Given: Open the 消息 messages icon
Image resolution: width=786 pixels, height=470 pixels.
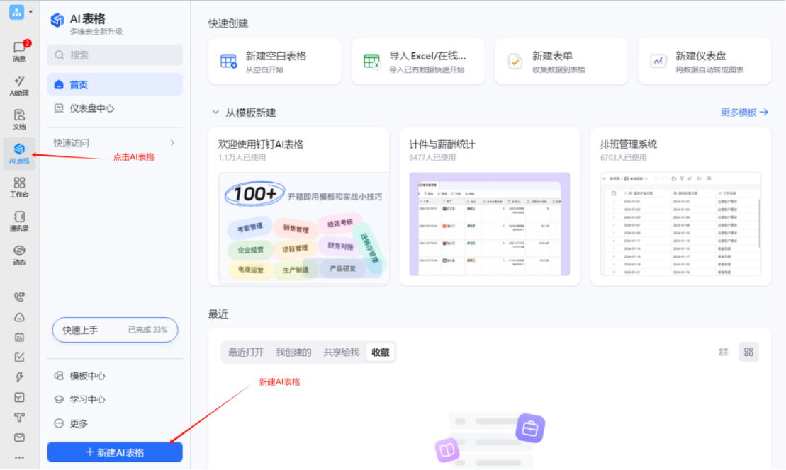Looking at the screenshot, I should (20, 51).
